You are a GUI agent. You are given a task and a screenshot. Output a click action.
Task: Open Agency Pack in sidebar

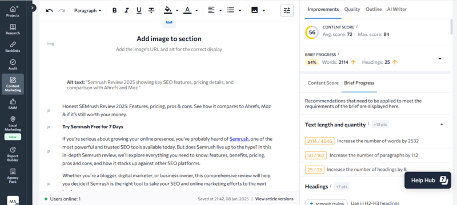point(13,176)
